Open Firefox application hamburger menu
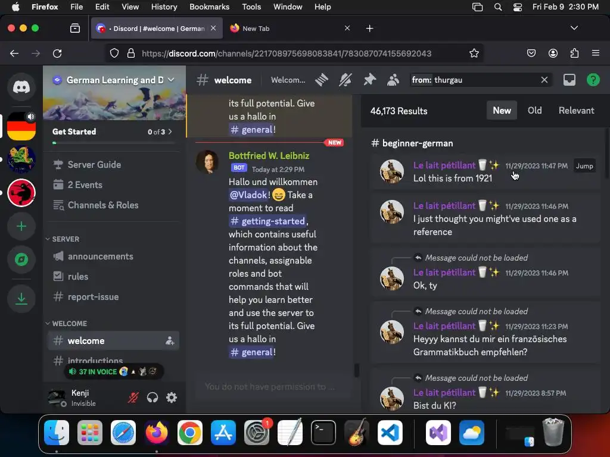Viewport: 610px width, 457px height. coord(596,53)
